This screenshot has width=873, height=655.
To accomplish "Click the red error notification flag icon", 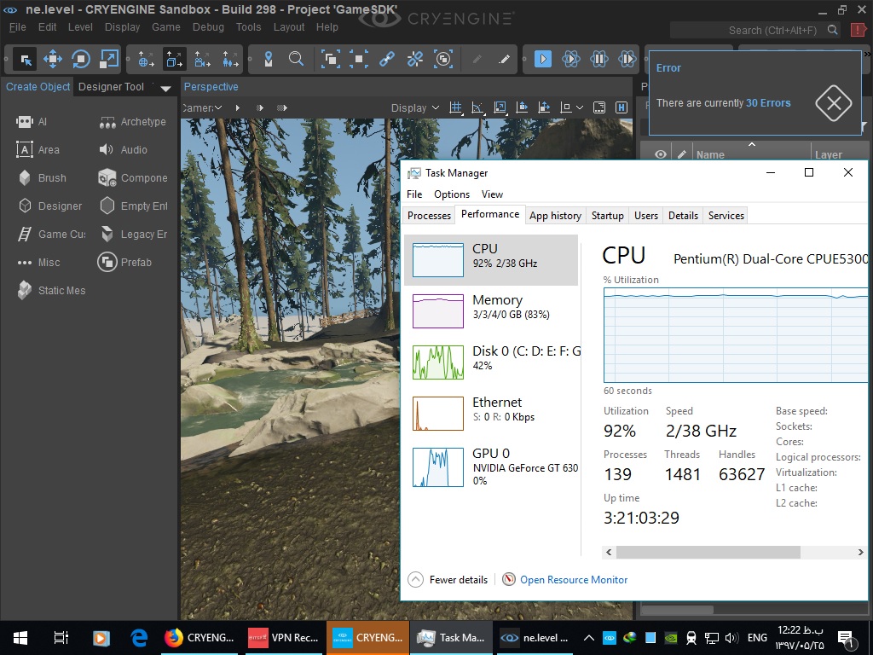I will click(859, 30).
